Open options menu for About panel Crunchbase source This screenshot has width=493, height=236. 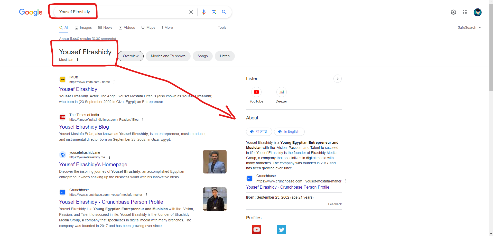point(346,181)
